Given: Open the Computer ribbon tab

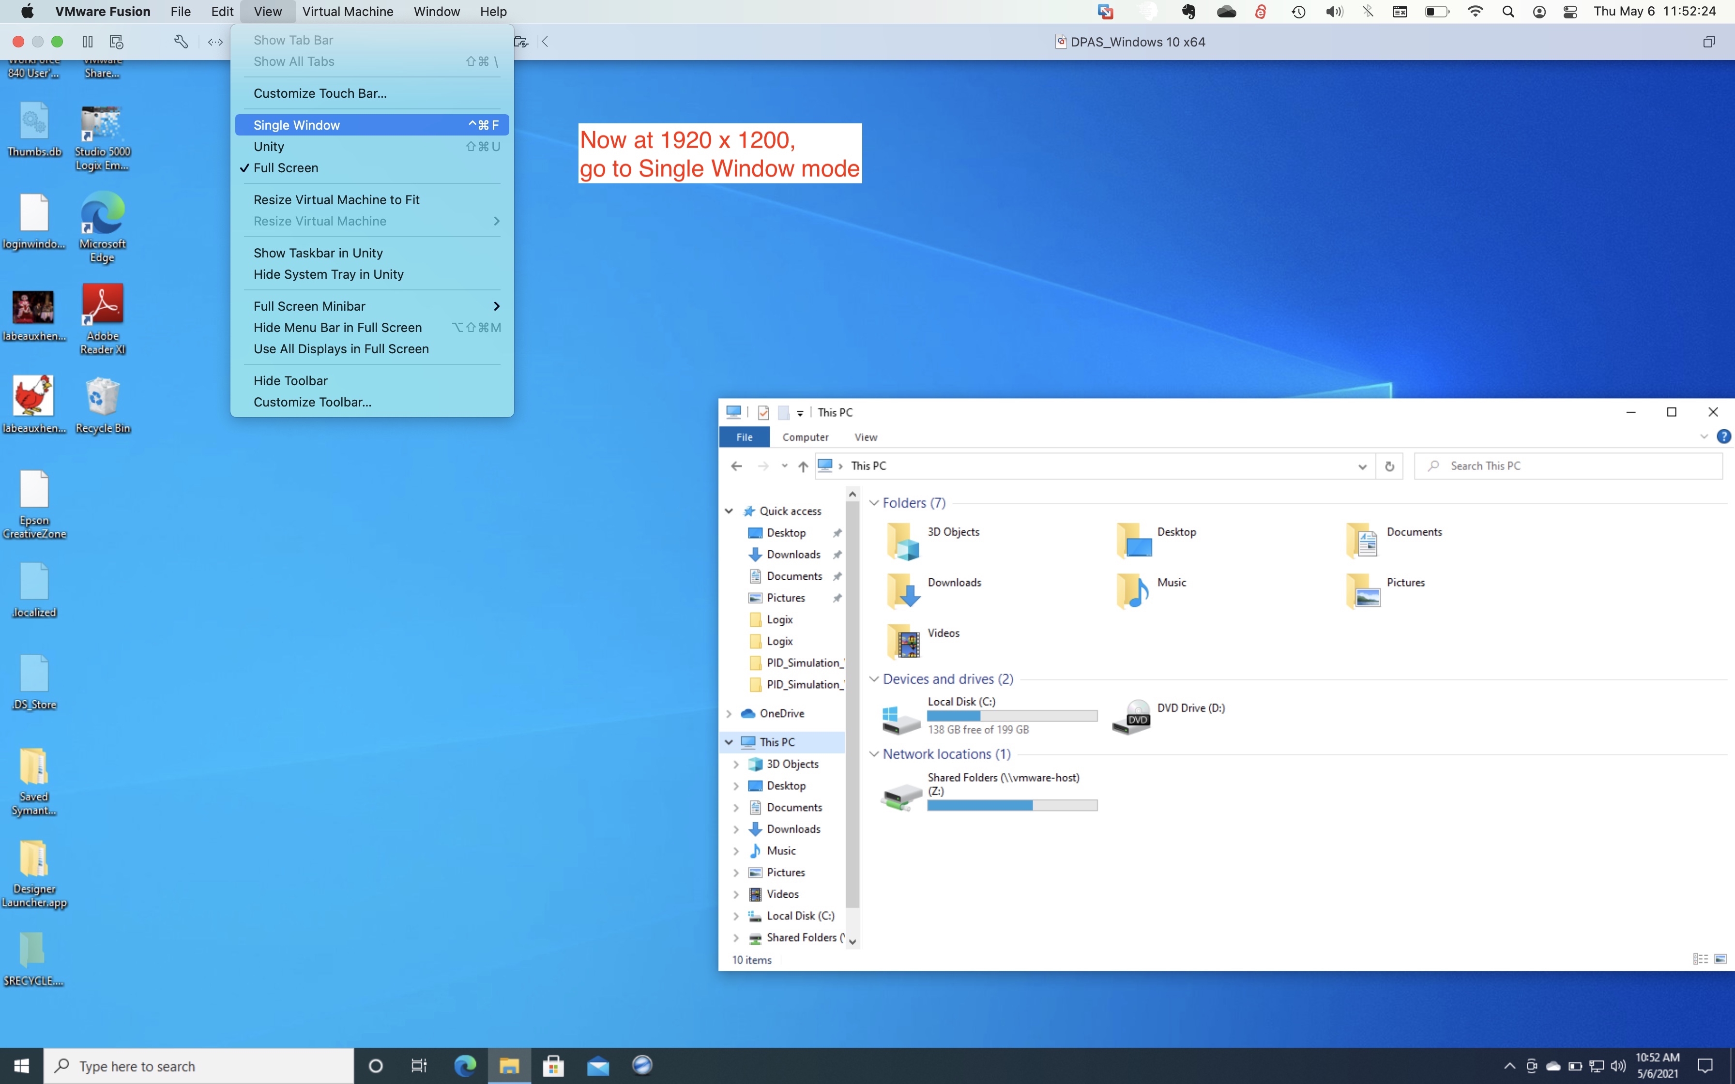Looking at the screenshot, I should [805, 437].
